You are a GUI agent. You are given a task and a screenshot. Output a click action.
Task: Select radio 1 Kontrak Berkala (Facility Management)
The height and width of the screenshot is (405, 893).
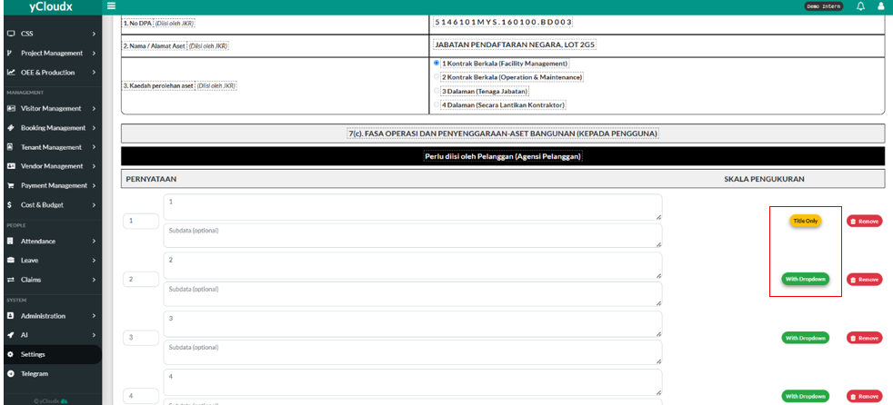coord(436,64)
